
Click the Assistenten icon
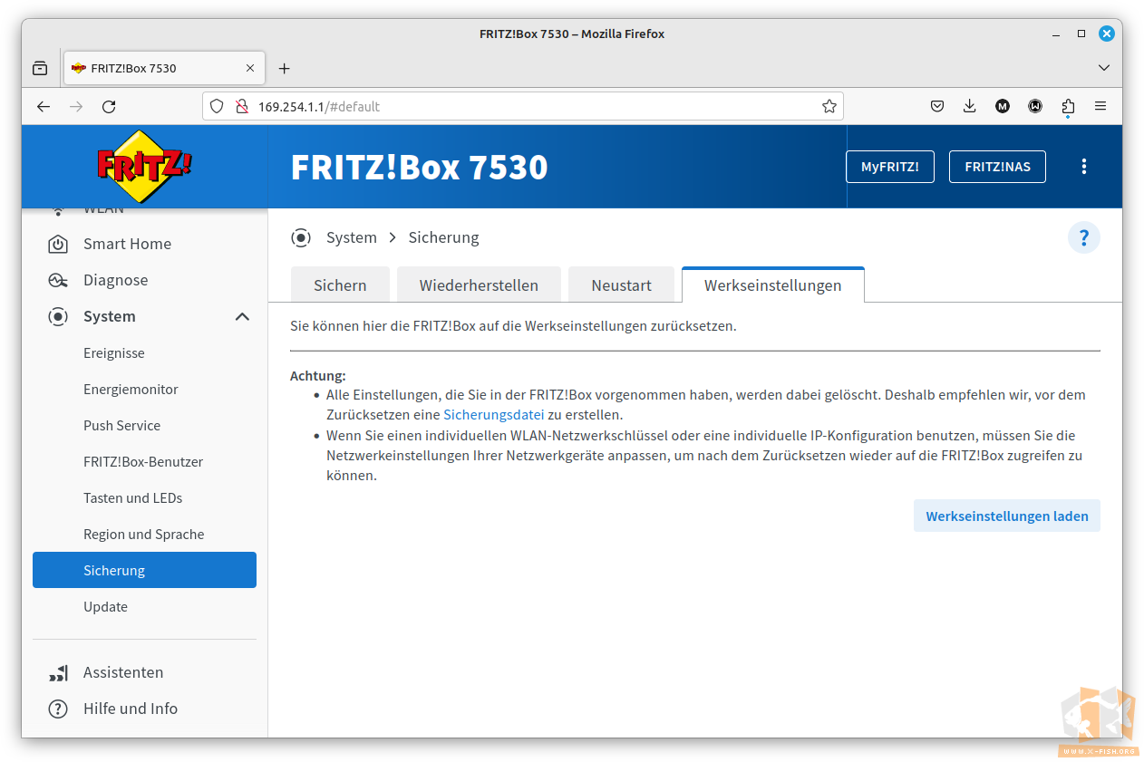coord(58,672)
